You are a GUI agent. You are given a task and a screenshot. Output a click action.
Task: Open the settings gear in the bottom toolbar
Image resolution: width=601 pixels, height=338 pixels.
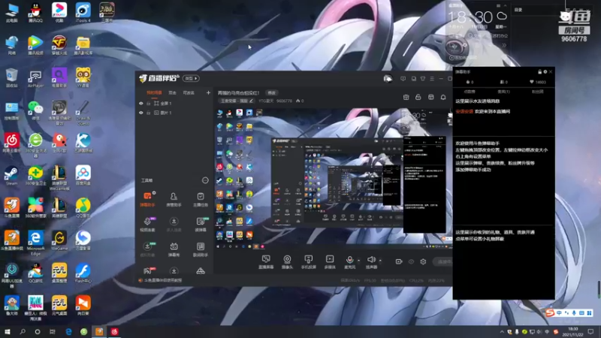click(423, 261)
